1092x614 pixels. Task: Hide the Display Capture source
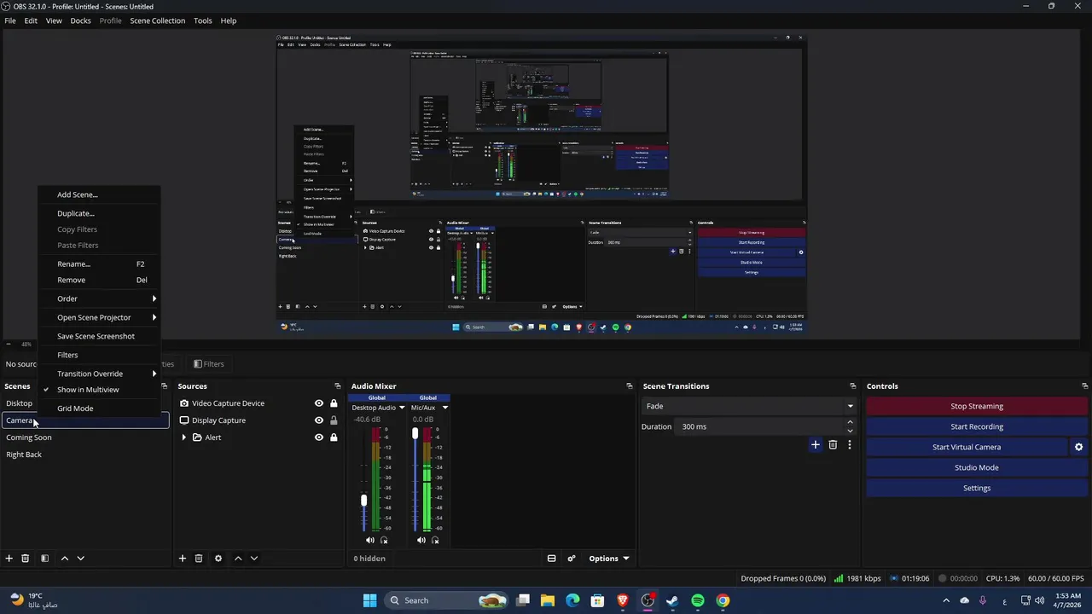point(319,420)
